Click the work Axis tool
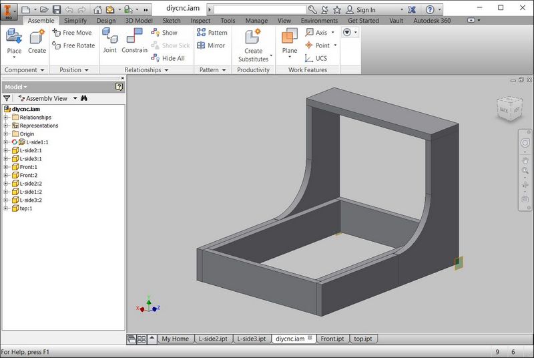Image resolution: width=534 pixels, height=358 pixels. (316, 33)
